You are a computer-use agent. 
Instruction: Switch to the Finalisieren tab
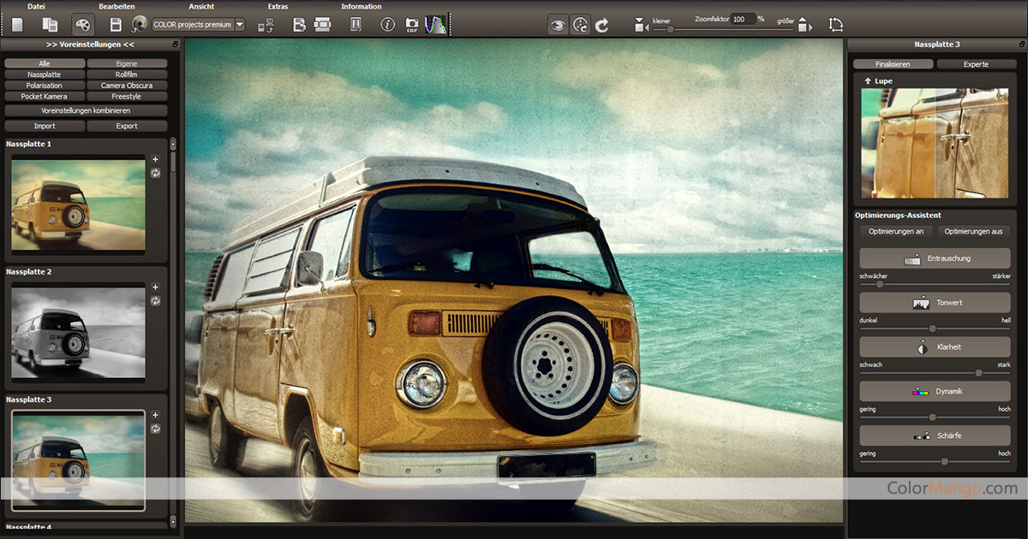pyautogui.click(x=893, y=64)
